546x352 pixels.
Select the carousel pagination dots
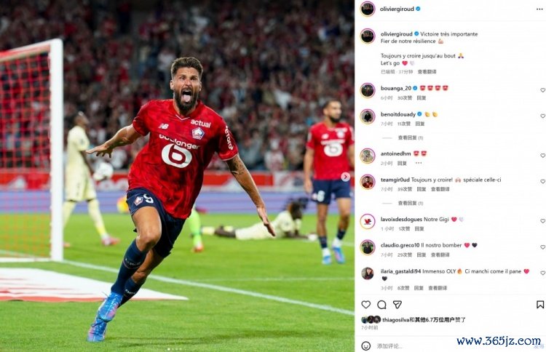(x=174, y=349)
